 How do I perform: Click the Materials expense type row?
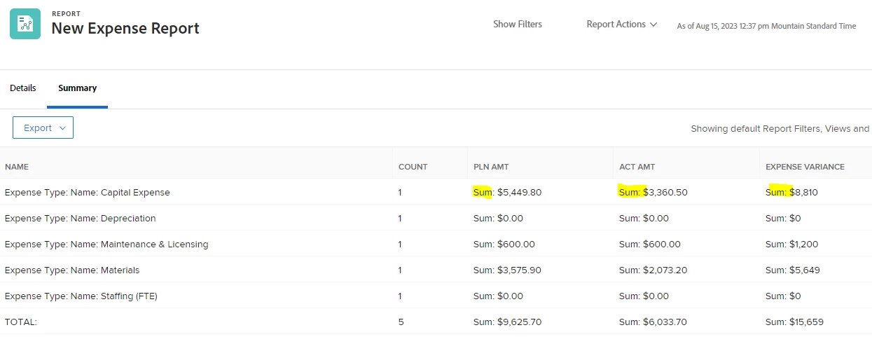click(x=72, y=270)
